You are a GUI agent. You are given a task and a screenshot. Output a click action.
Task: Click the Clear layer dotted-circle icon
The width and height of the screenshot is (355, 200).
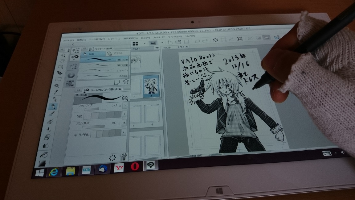click(x=215, y=40)
